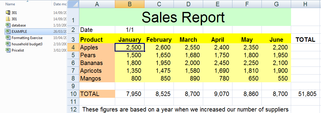Click the January header cell
321x113 pixels.
click(130, 38)
